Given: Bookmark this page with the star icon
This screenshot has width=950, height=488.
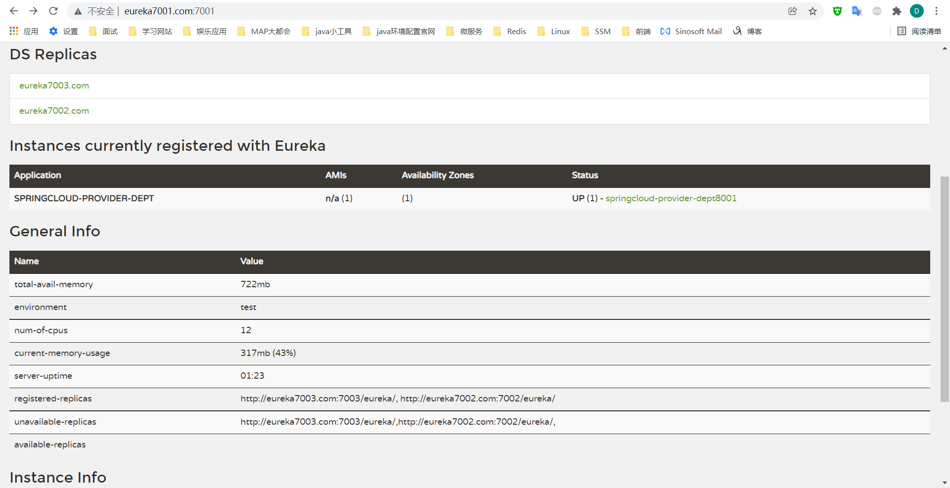Looking at the screenshot, I should [812, 11].
